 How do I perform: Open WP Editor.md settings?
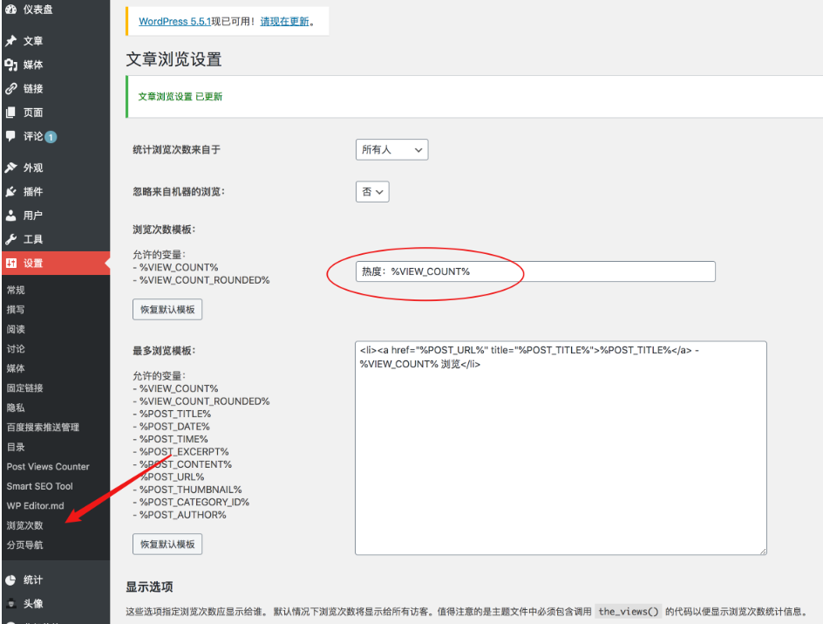[x=35, y=506]
